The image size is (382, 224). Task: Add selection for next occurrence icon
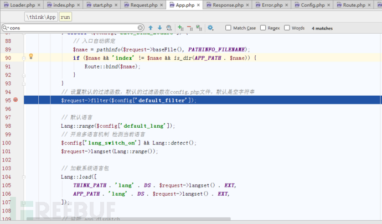tap(180, 28)
